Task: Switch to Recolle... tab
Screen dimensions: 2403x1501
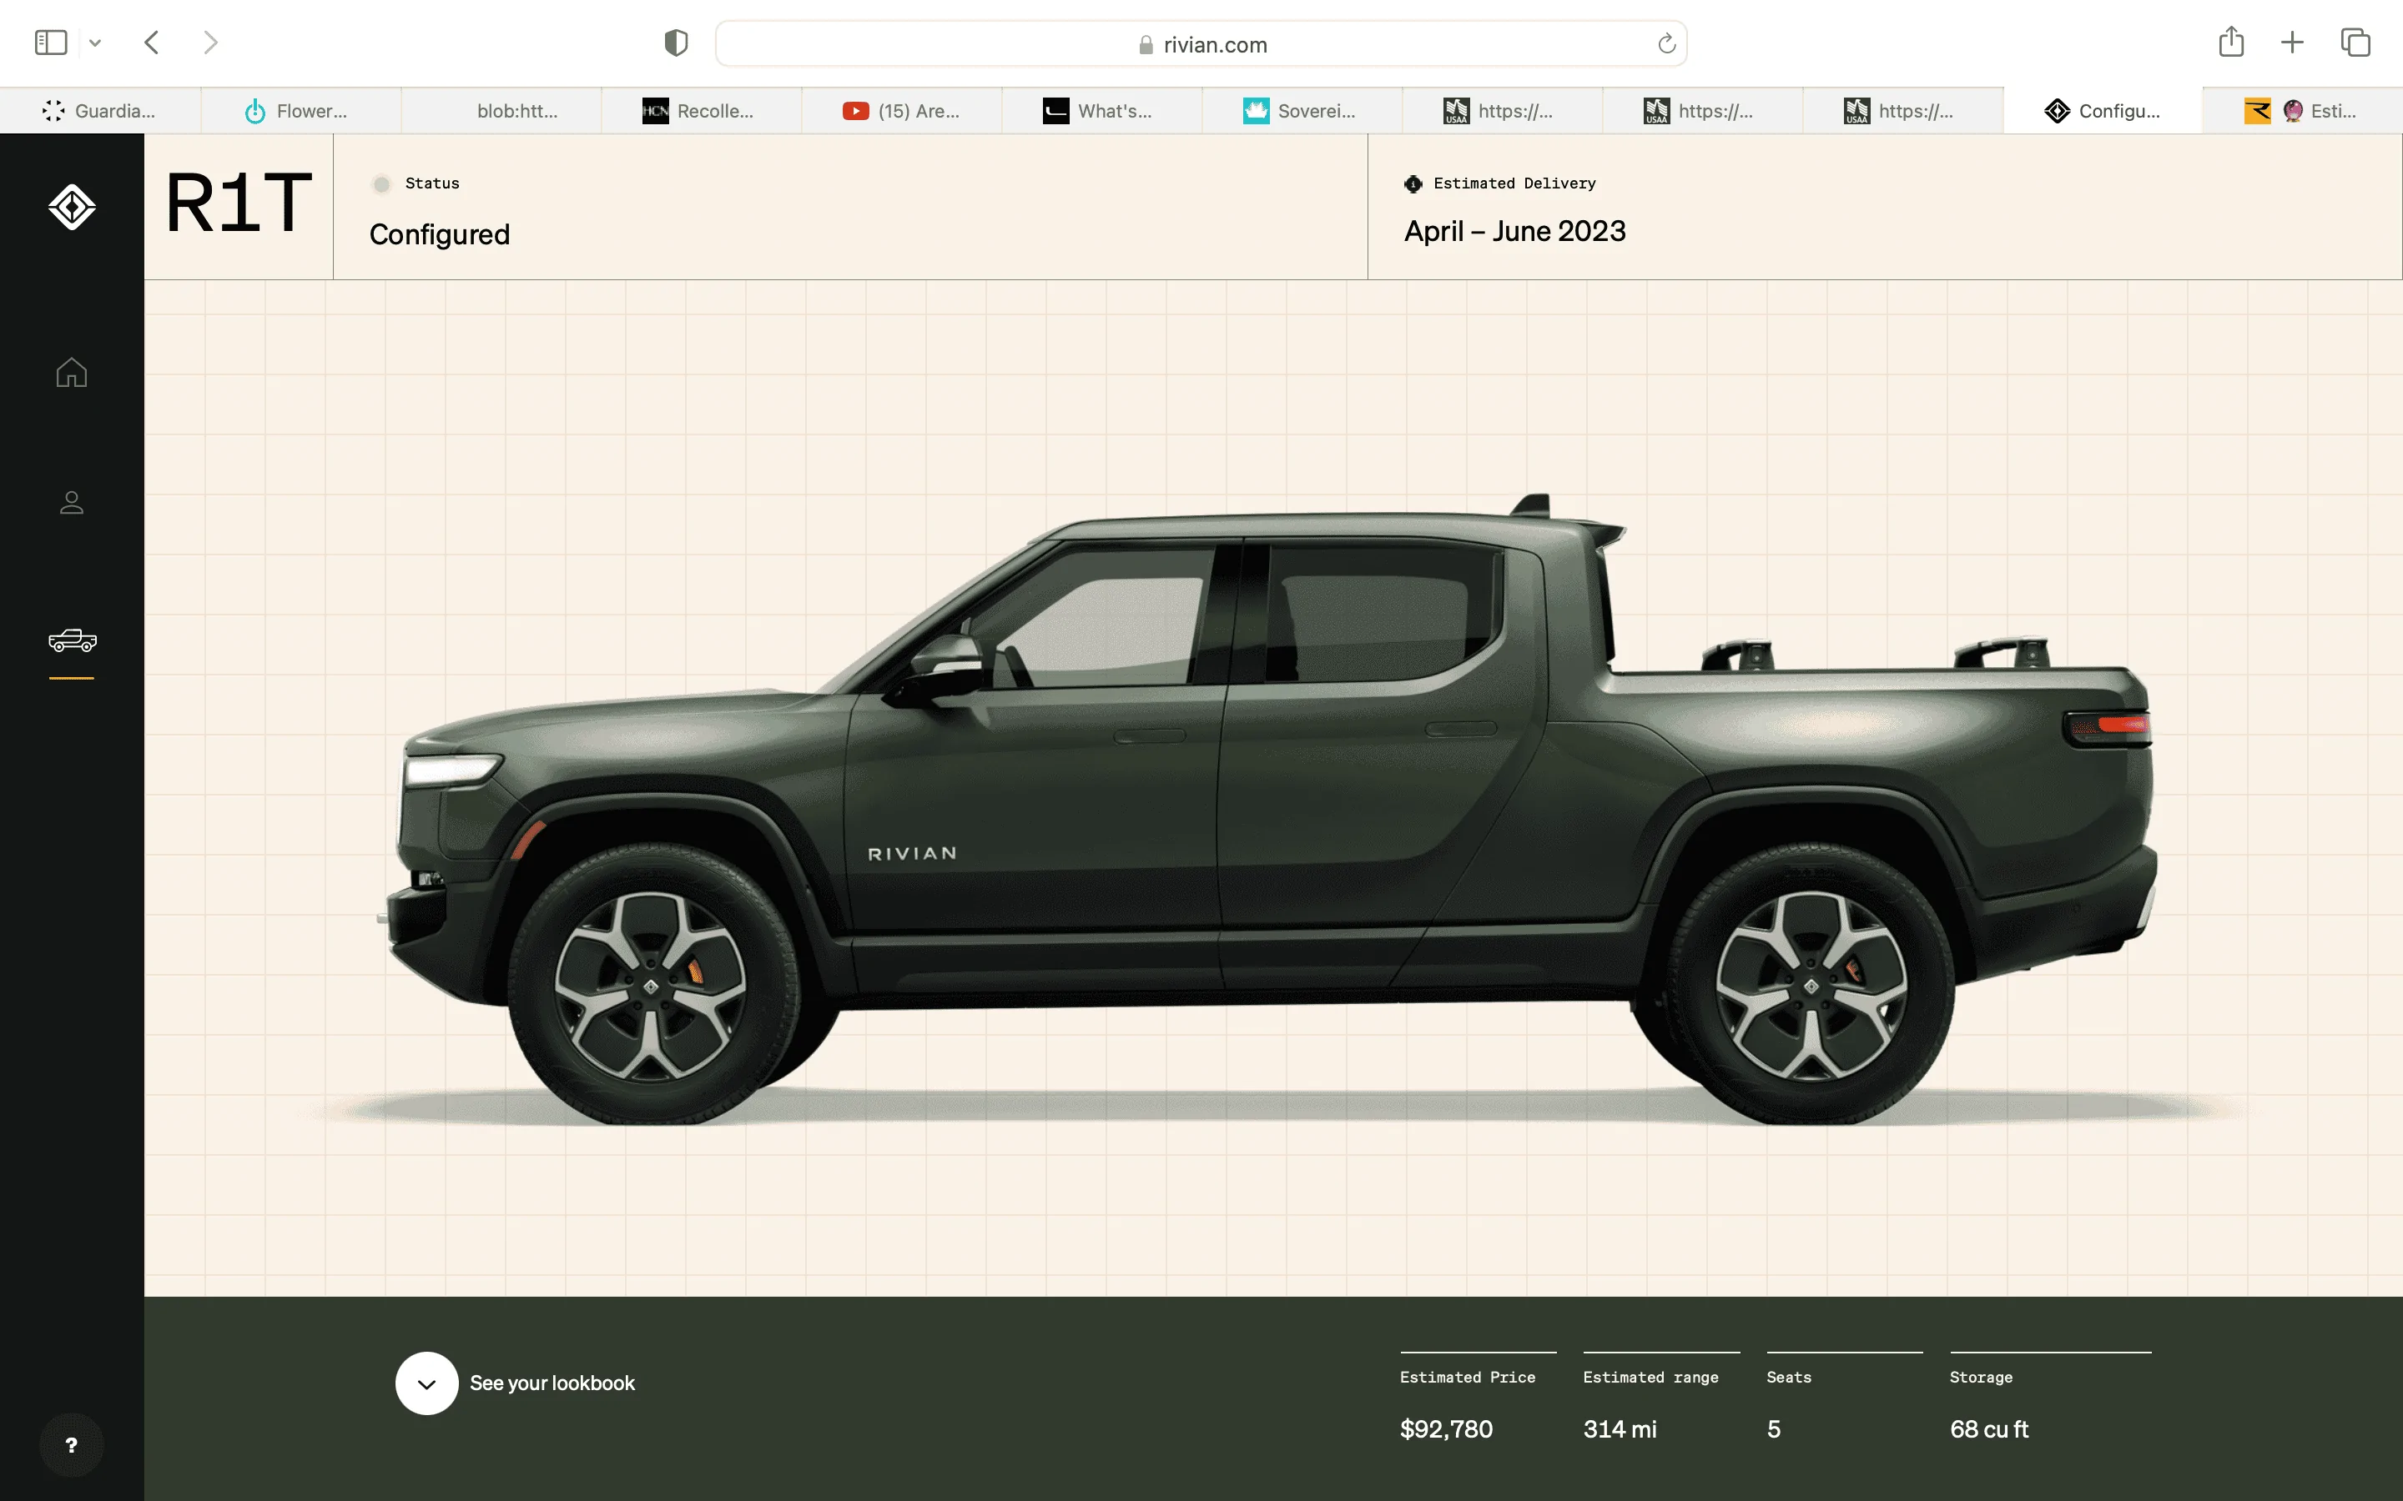Action: 701,111
